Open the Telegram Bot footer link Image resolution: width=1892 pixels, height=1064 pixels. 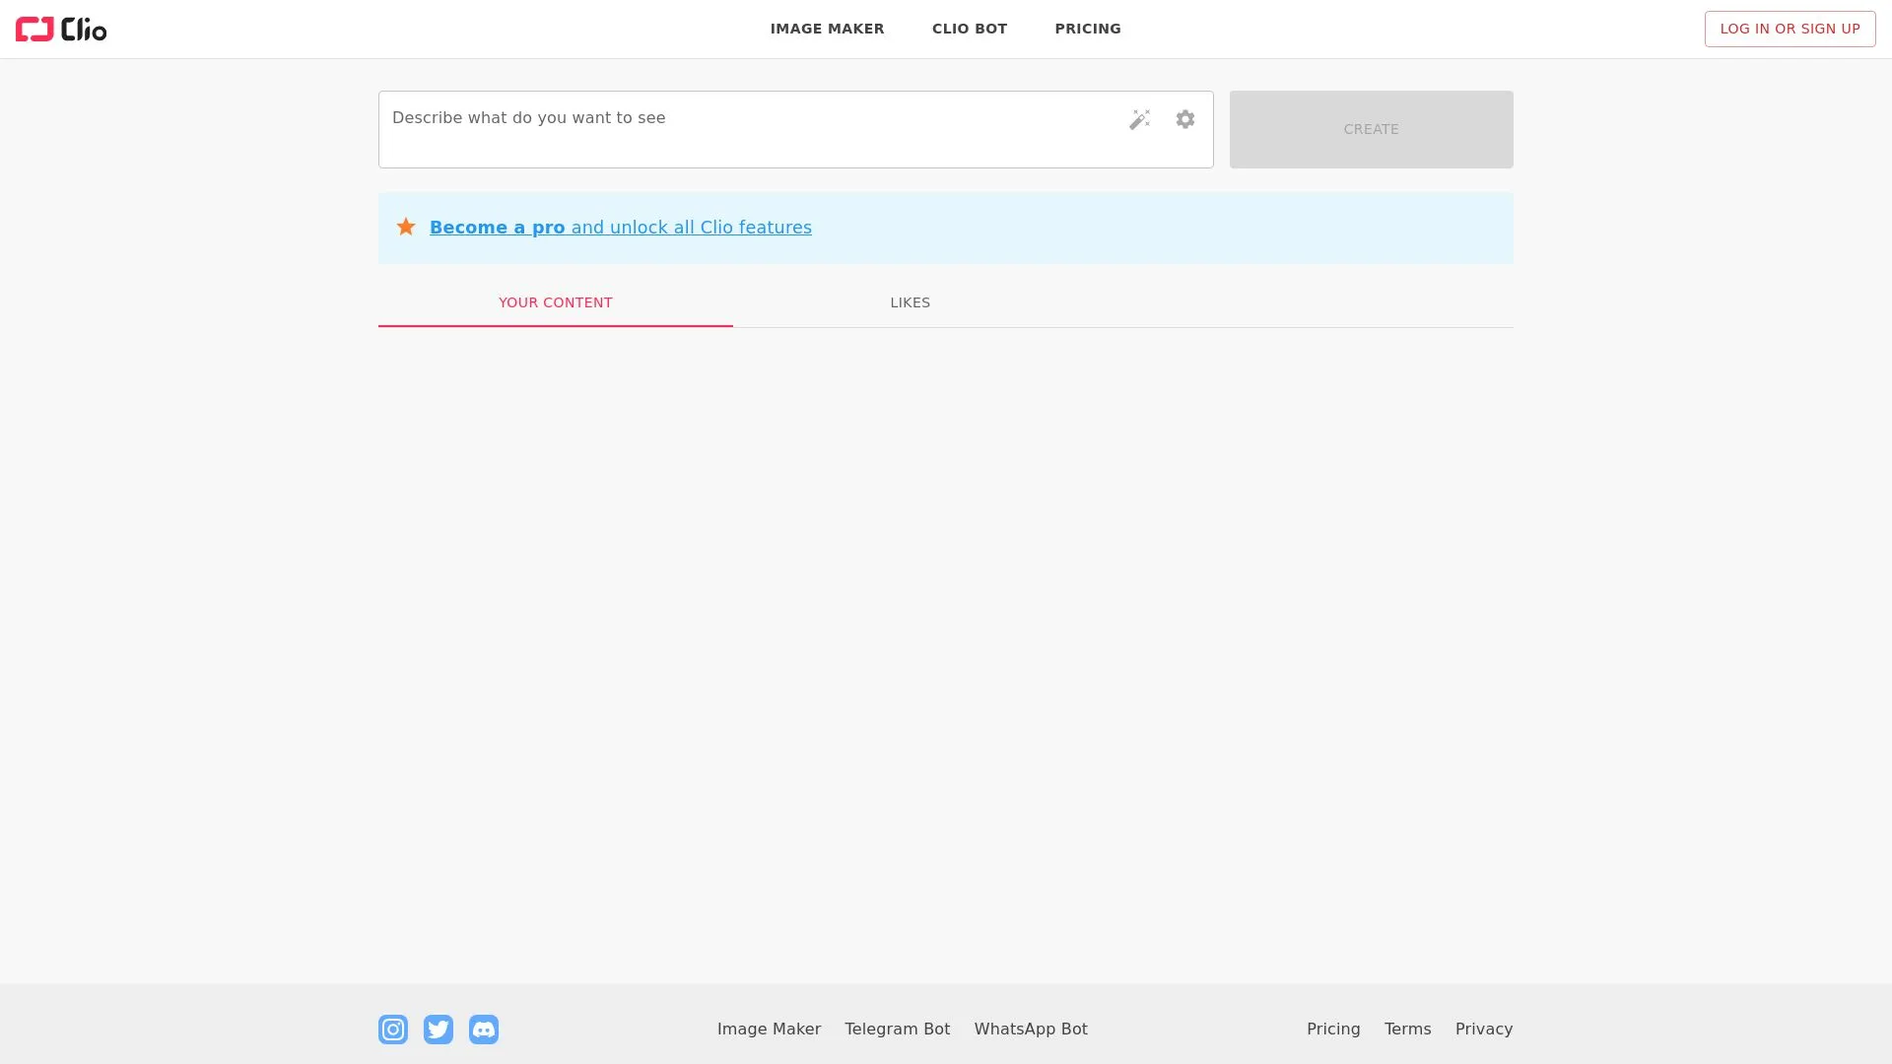pos(897,1029)
